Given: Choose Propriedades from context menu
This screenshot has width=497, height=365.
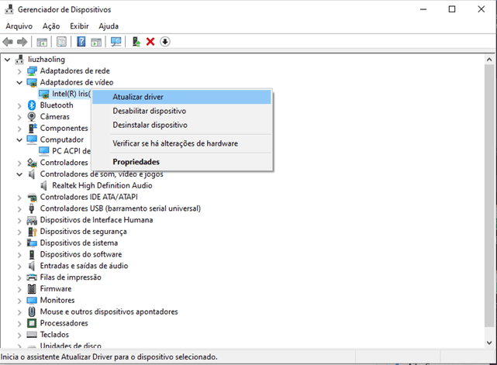Looking at the screenshot, I should [181, 162].
